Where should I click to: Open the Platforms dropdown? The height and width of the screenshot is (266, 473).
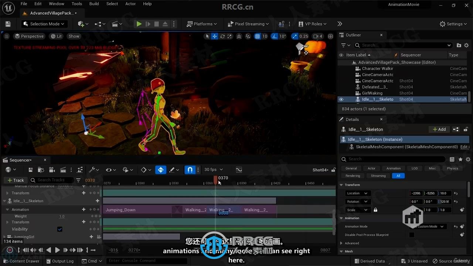[x=202, y=24]
